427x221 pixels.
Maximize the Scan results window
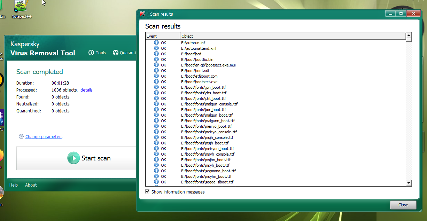point(401,14)
